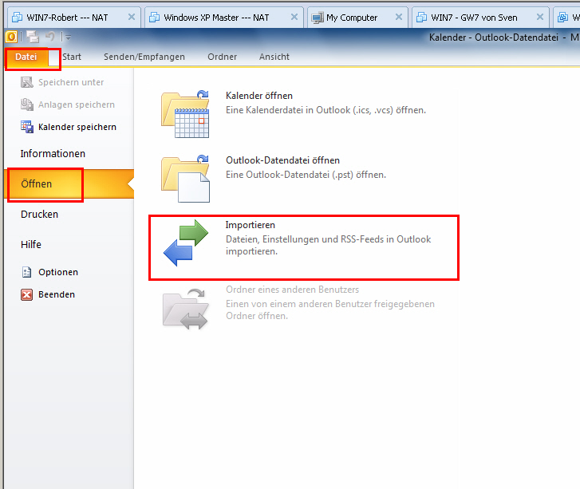Click the Outlook application icon in title bar
580x489 pixels.
pos(11,37)
